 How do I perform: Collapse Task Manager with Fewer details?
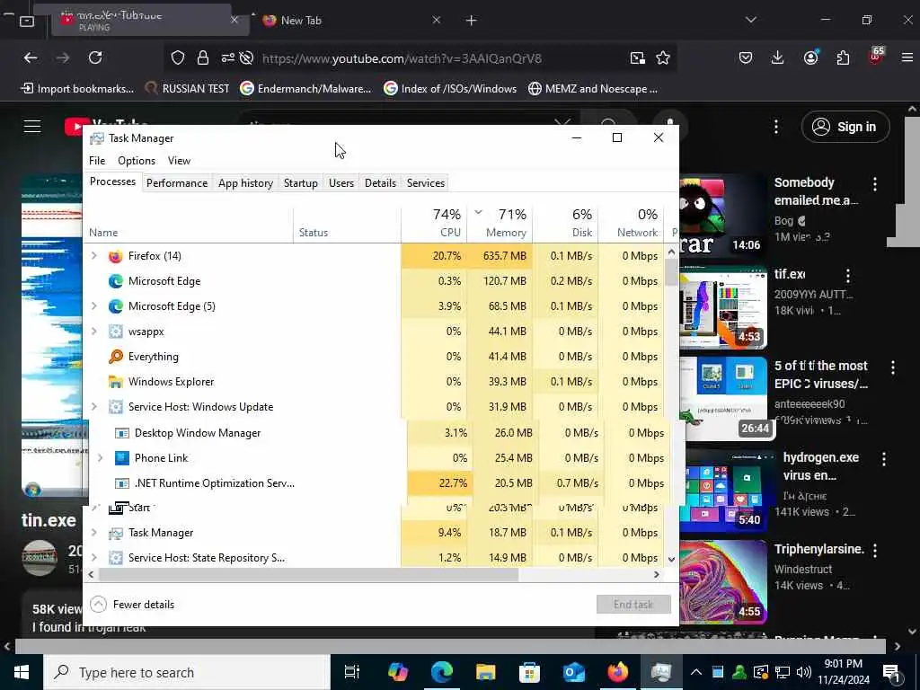coord(133,605)
